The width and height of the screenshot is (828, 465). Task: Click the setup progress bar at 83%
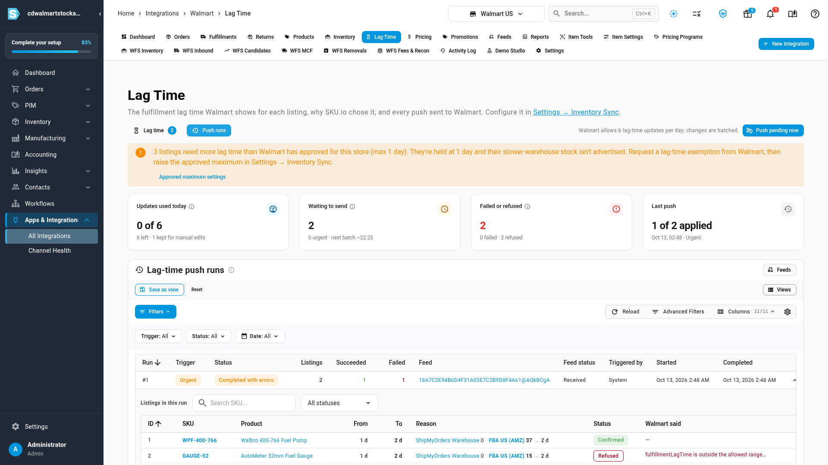[51, 52]
